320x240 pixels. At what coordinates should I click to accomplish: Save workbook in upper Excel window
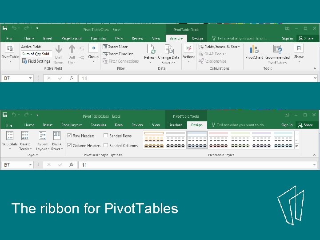coord(5,28)
